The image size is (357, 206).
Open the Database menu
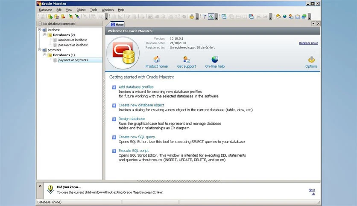click(46, 10)
